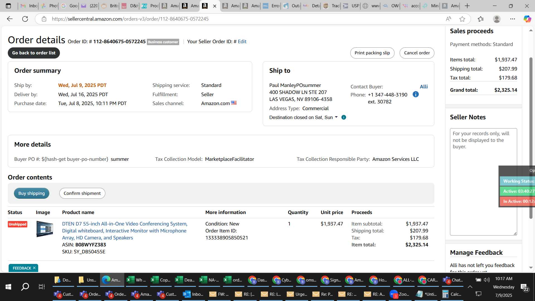
Task: Open a new browser tab
Action: [x=467, y=6]
